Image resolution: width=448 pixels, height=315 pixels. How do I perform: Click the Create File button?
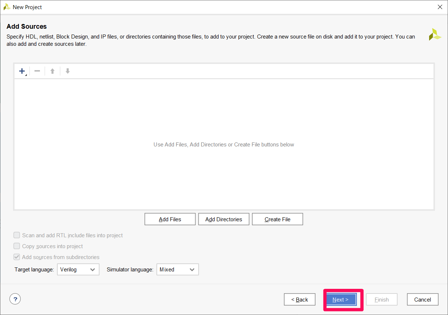(277, 219)
